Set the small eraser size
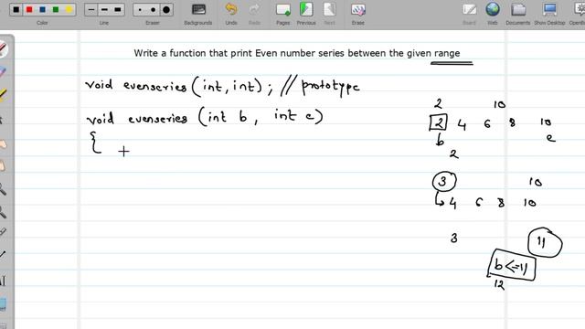The width and height of the screenshot is (585, 329). click(x=140, y=10)
